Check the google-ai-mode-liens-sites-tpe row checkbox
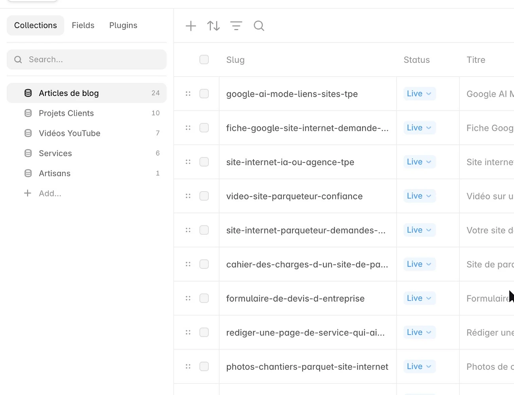Screen dimensions: 514x395 pos(204,94)
